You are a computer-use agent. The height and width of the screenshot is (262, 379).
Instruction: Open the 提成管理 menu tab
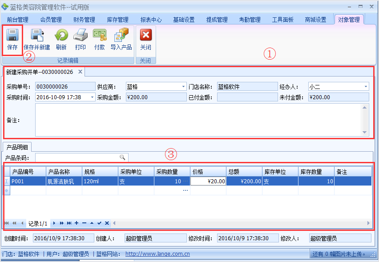coord(217,20)
